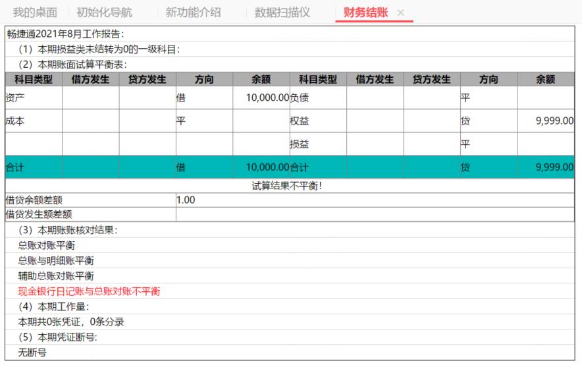Switch to the 我的桌面 tab
Screen dimensions: 582x373
(x=35, y=13)
